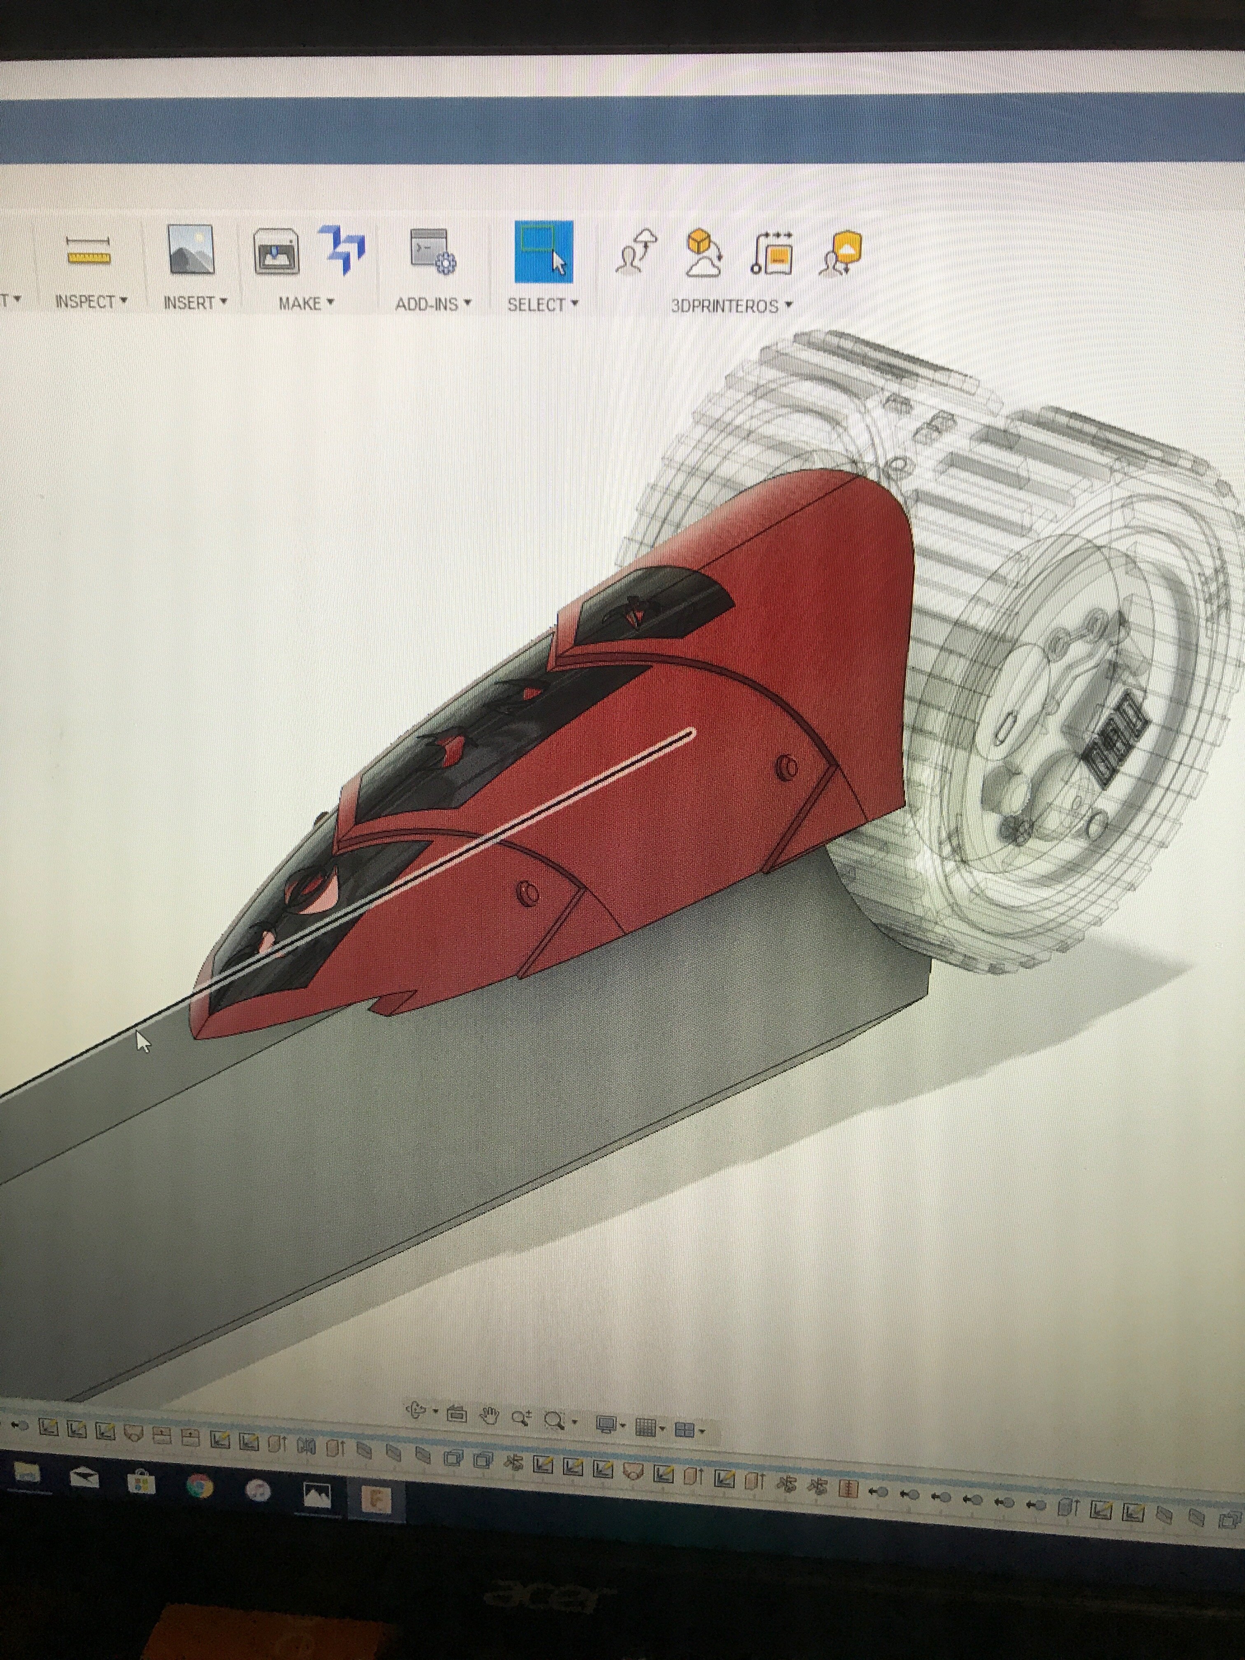Open iTunes from the taskbar
Screen dimensions: 1245x1660
(257, 1490)
